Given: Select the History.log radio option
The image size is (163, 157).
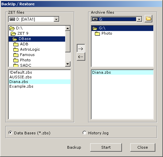Looking at the screenshot, I should [x=85, y=133].
